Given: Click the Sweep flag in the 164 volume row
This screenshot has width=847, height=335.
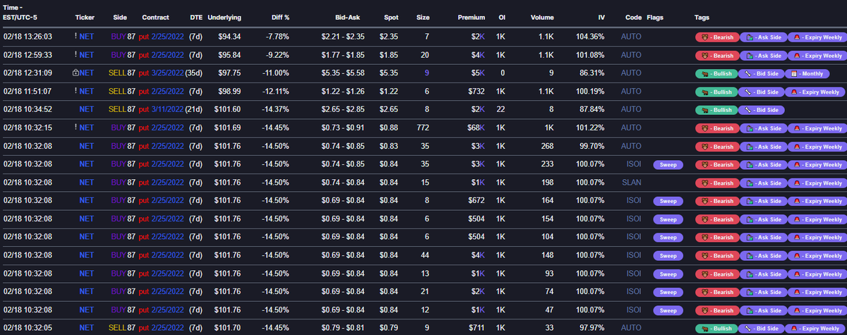Looking at the screenshot, I should point(668,201).
